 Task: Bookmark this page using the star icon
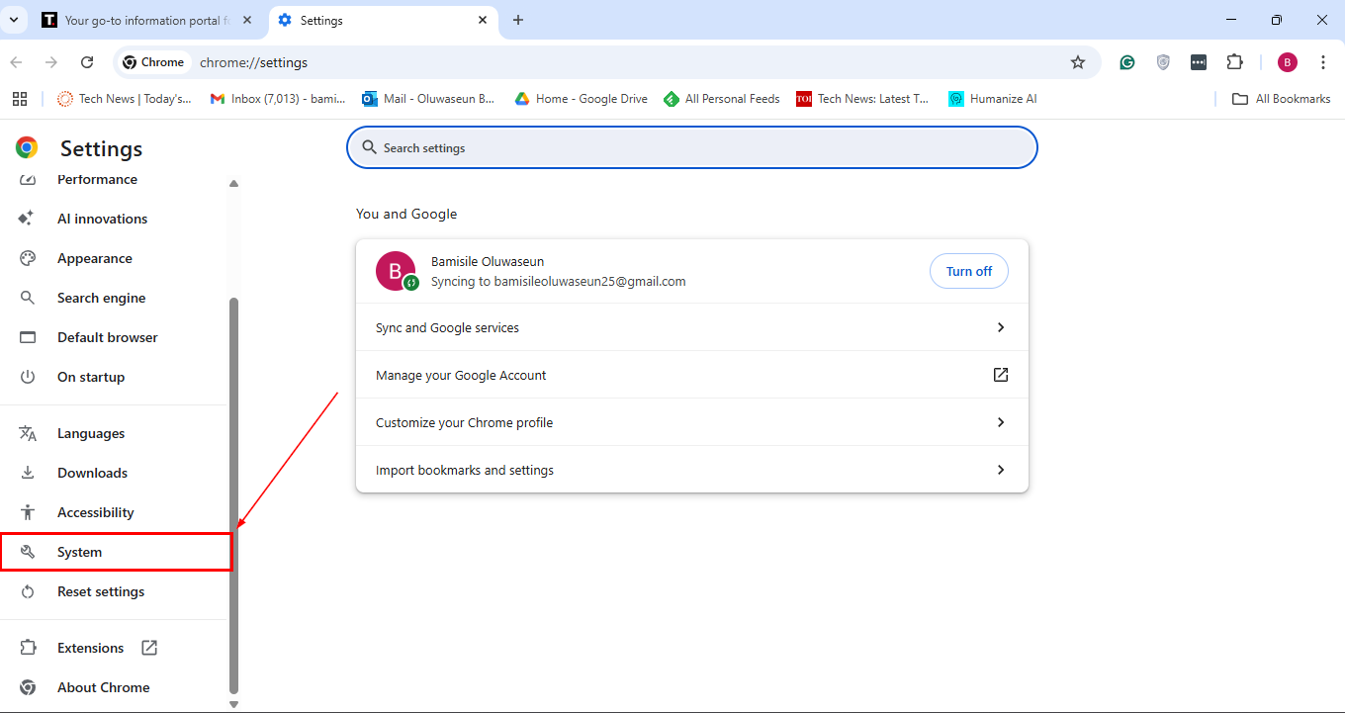tap(1077, 61)
